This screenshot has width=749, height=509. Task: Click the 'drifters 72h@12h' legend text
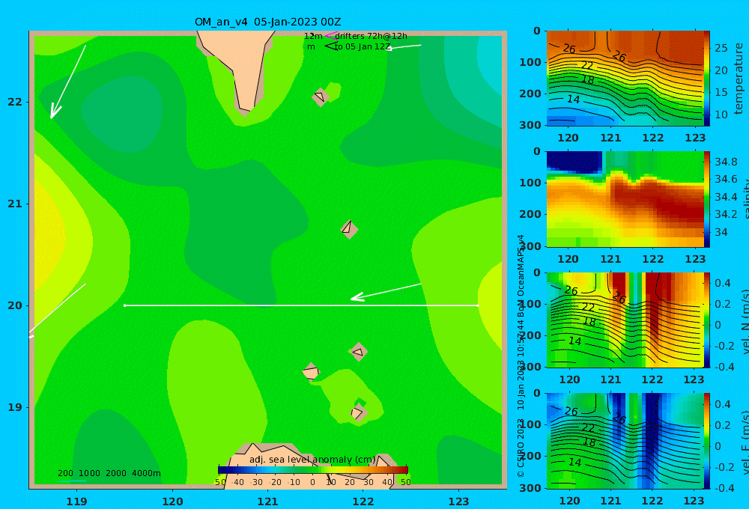[x=372, y=36]
